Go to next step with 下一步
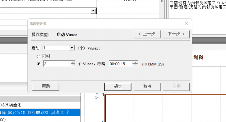The image size is (226, 122). [x=176, y=34]
